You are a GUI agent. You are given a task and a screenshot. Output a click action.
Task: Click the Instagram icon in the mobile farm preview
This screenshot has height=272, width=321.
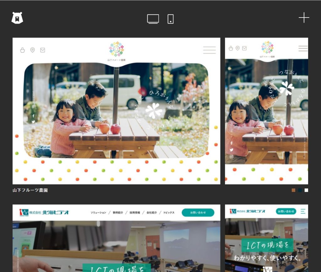[x=232, y=157]
